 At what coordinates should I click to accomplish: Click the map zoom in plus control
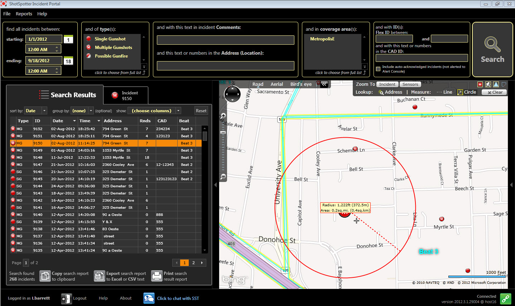pyautogui.click(x=223, y=116)
